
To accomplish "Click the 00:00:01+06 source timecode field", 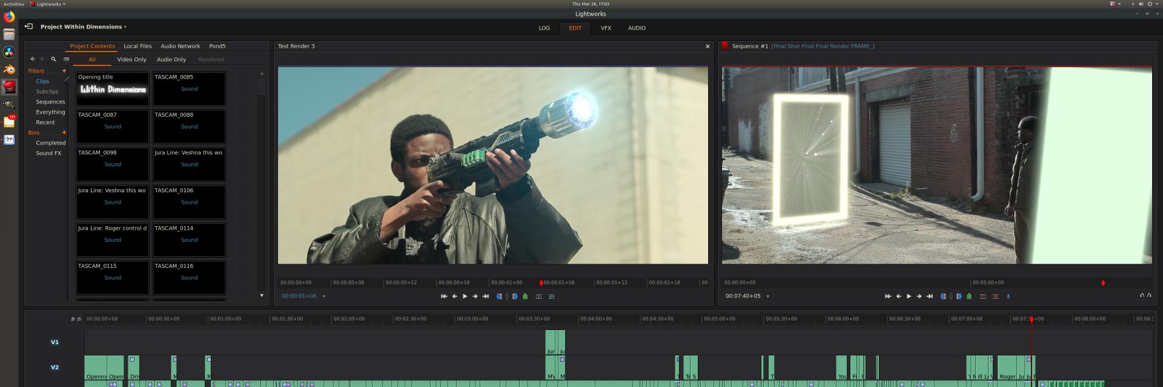I will pos(299,296).
